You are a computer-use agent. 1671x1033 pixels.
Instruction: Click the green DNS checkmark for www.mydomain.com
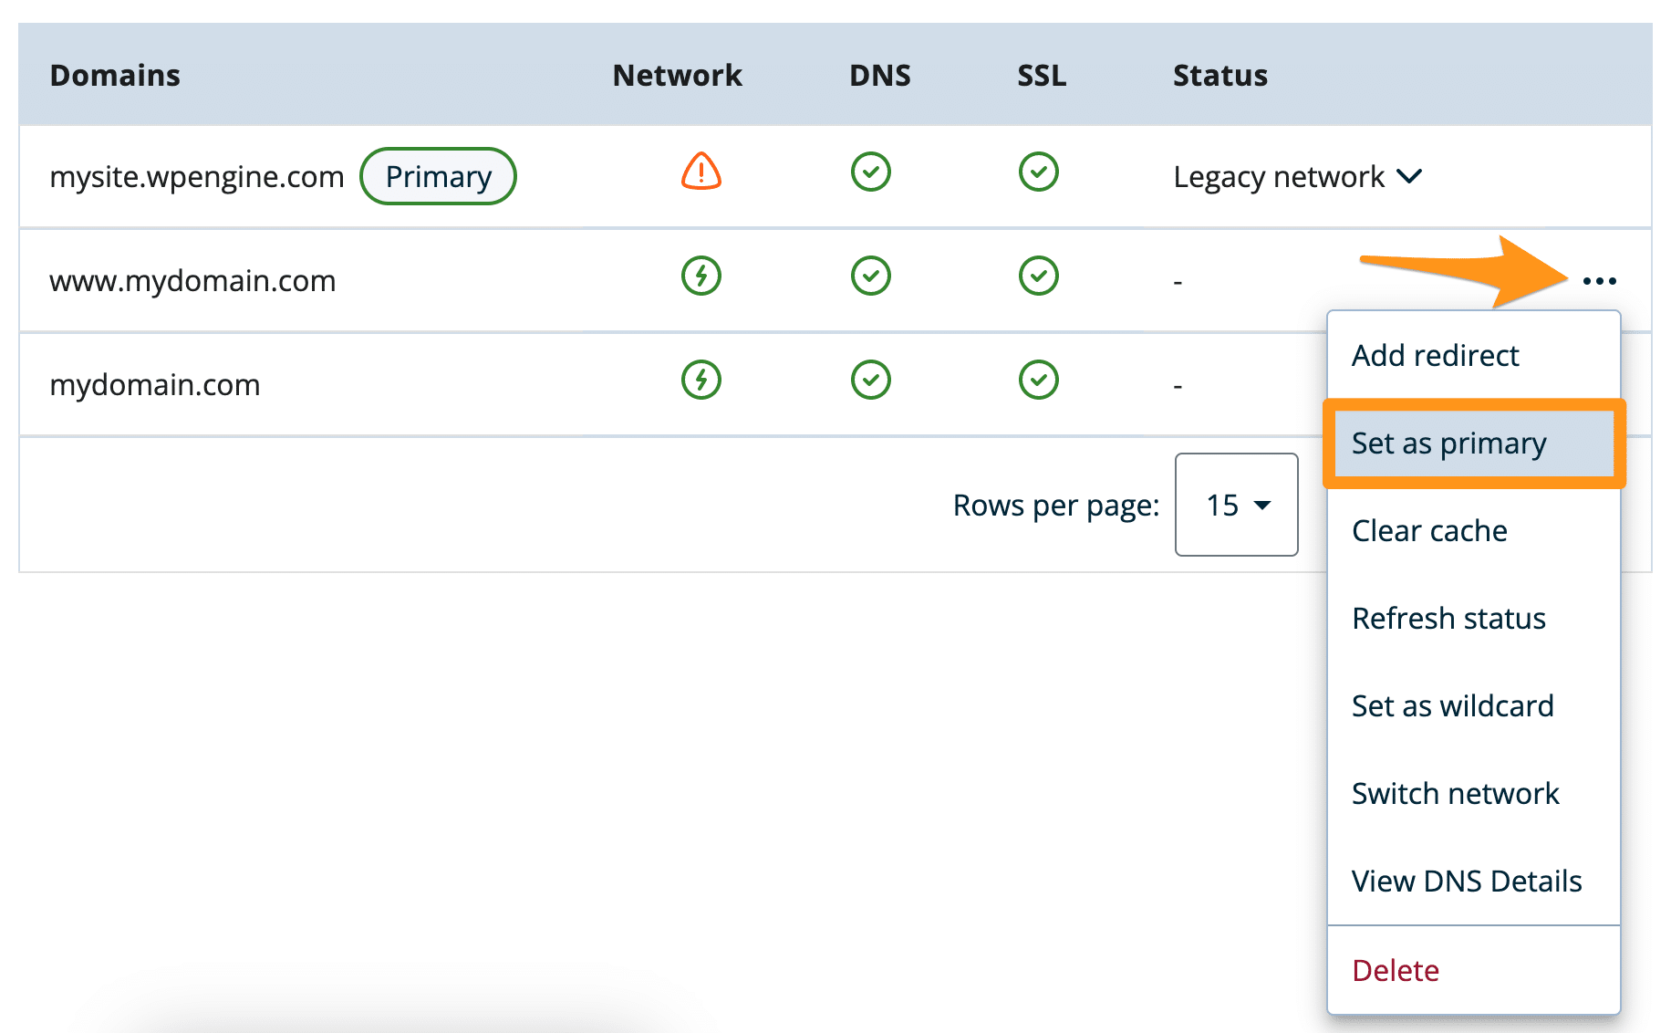tap(870, 276)
